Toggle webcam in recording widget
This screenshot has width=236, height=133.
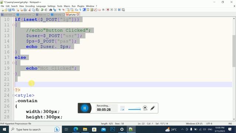tap(145, 108)
